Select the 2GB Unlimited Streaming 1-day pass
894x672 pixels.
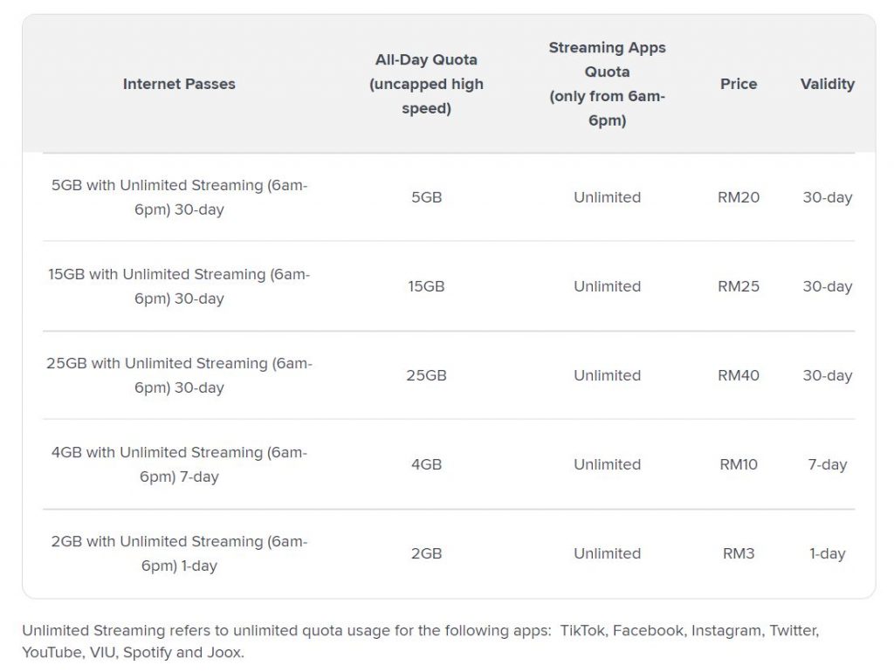[179, 553]
